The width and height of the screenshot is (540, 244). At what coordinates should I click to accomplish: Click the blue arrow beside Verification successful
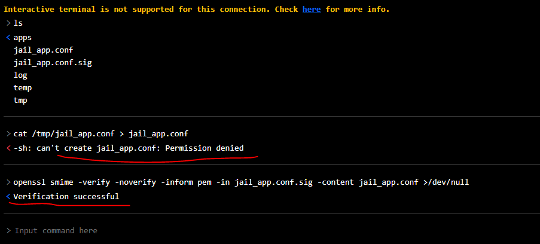tap(8, 196)
